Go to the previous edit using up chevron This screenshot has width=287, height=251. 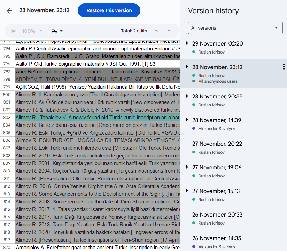click(x=156, y=31)
